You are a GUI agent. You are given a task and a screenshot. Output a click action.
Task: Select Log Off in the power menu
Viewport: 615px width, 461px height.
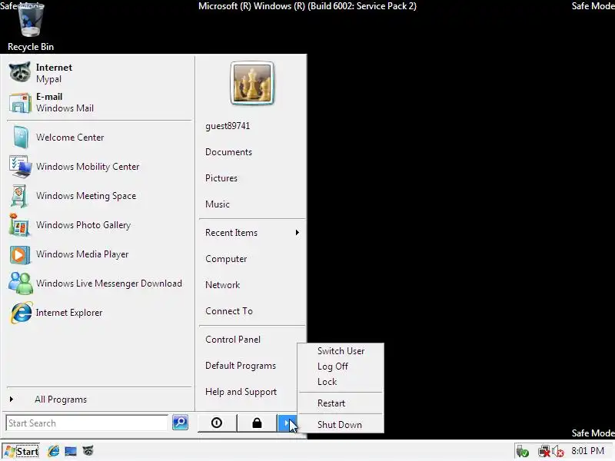click(341, 366)
